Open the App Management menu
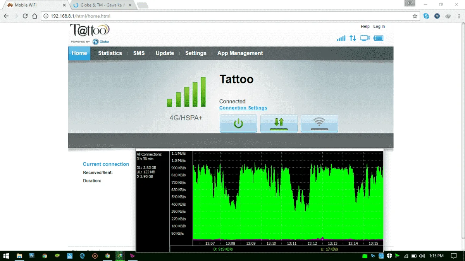465x261 pixels. pos(240,53)
